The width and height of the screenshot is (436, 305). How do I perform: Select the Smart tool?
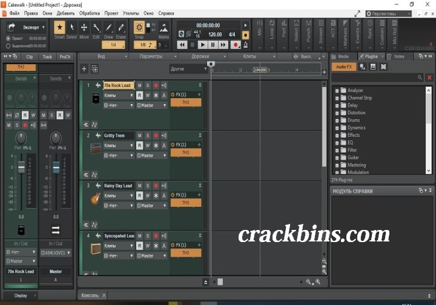(x=59, y=27)
